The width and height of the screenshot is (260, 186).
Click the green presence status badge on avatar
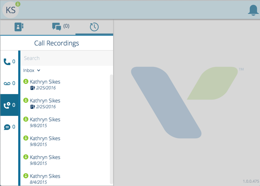click(18, 4)
